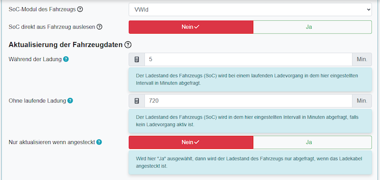Click the Aktualisierung der Fahrzeugdaten heading
Screen dimensions: 380x180
click(x=66, y=45)
